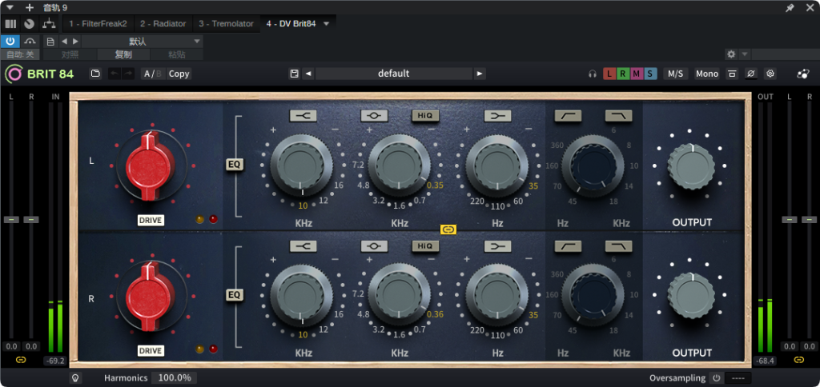820x387 pixels.
Task: Select next preset right of default
Action: click(x=480, y=74)
